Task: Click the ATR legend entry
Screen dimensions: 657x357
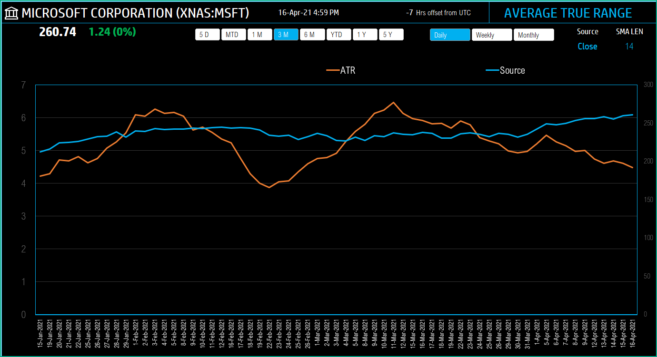Action: [x=341, y=70]
